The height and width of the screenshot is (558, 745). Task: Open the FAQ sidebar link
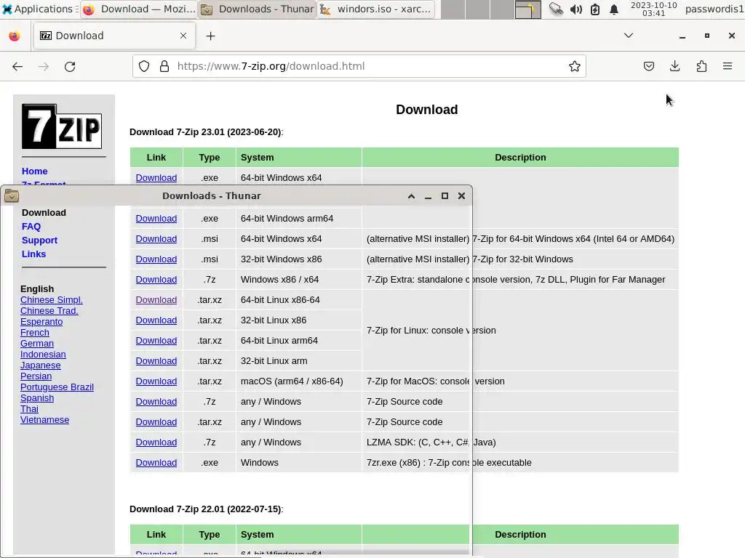pos(31,227)
